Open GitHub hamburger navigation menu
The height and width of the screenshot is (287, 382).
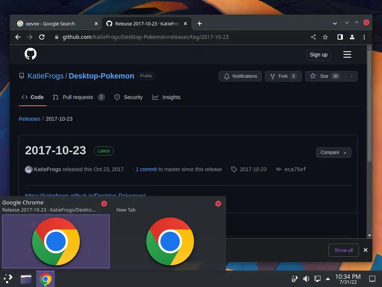[x=347, y=55]
